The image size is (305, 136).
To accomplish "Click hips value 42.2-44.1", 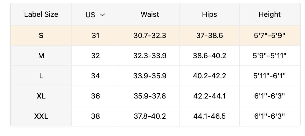I will click(209, 96).
